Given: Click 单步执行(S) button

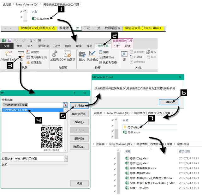Looking at the screenshot, I should pyautogui.click(x=79, y=114).
